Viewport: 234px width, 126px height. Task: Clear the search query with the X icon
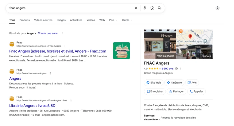pos(136,8)
